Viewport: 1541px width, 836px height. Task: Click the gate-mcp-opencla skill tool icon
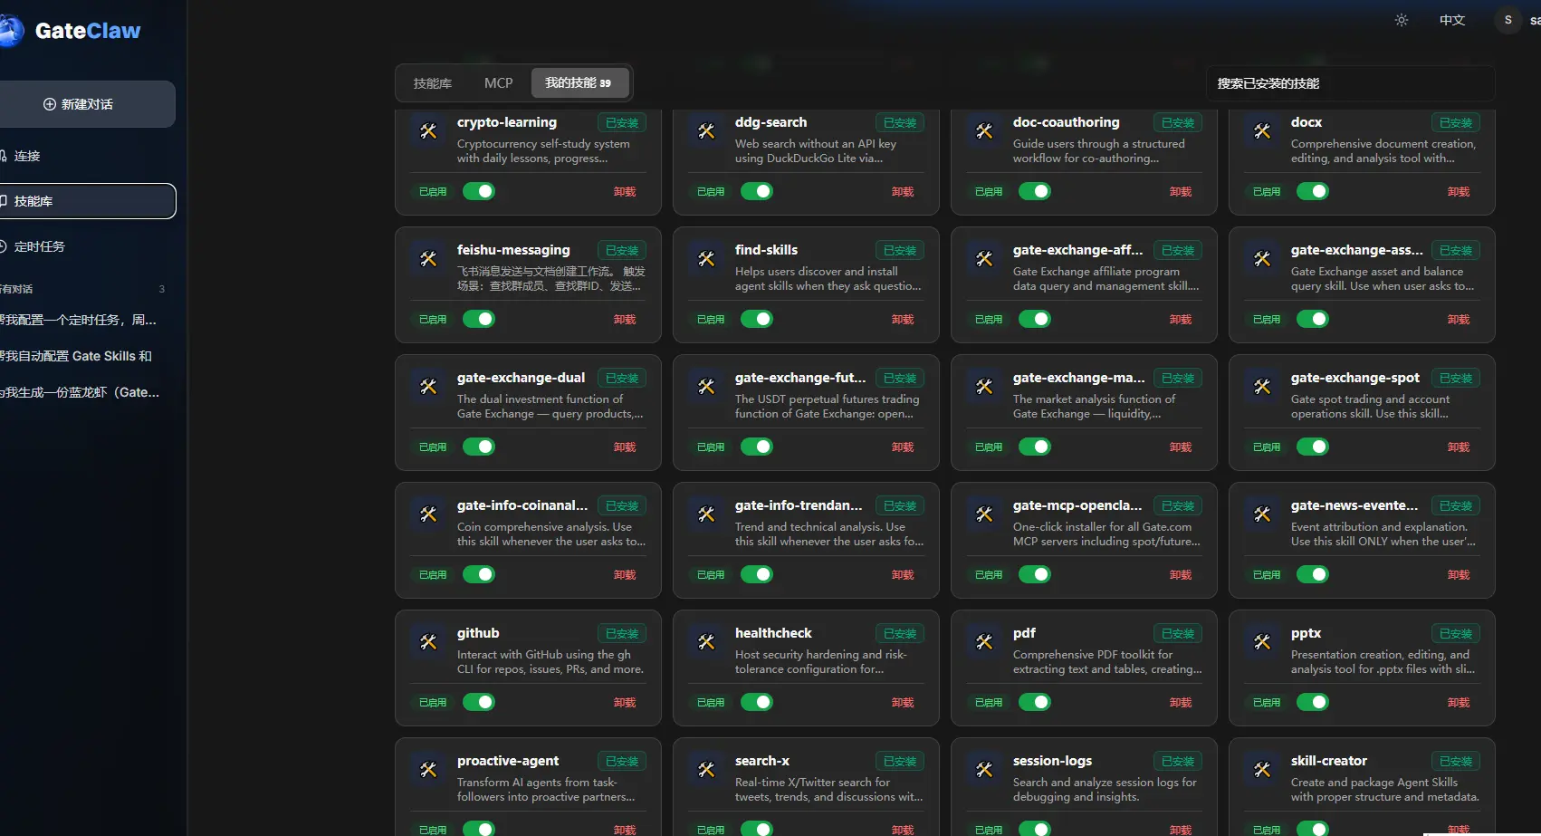pyautogui.click(x=984, y=514)
